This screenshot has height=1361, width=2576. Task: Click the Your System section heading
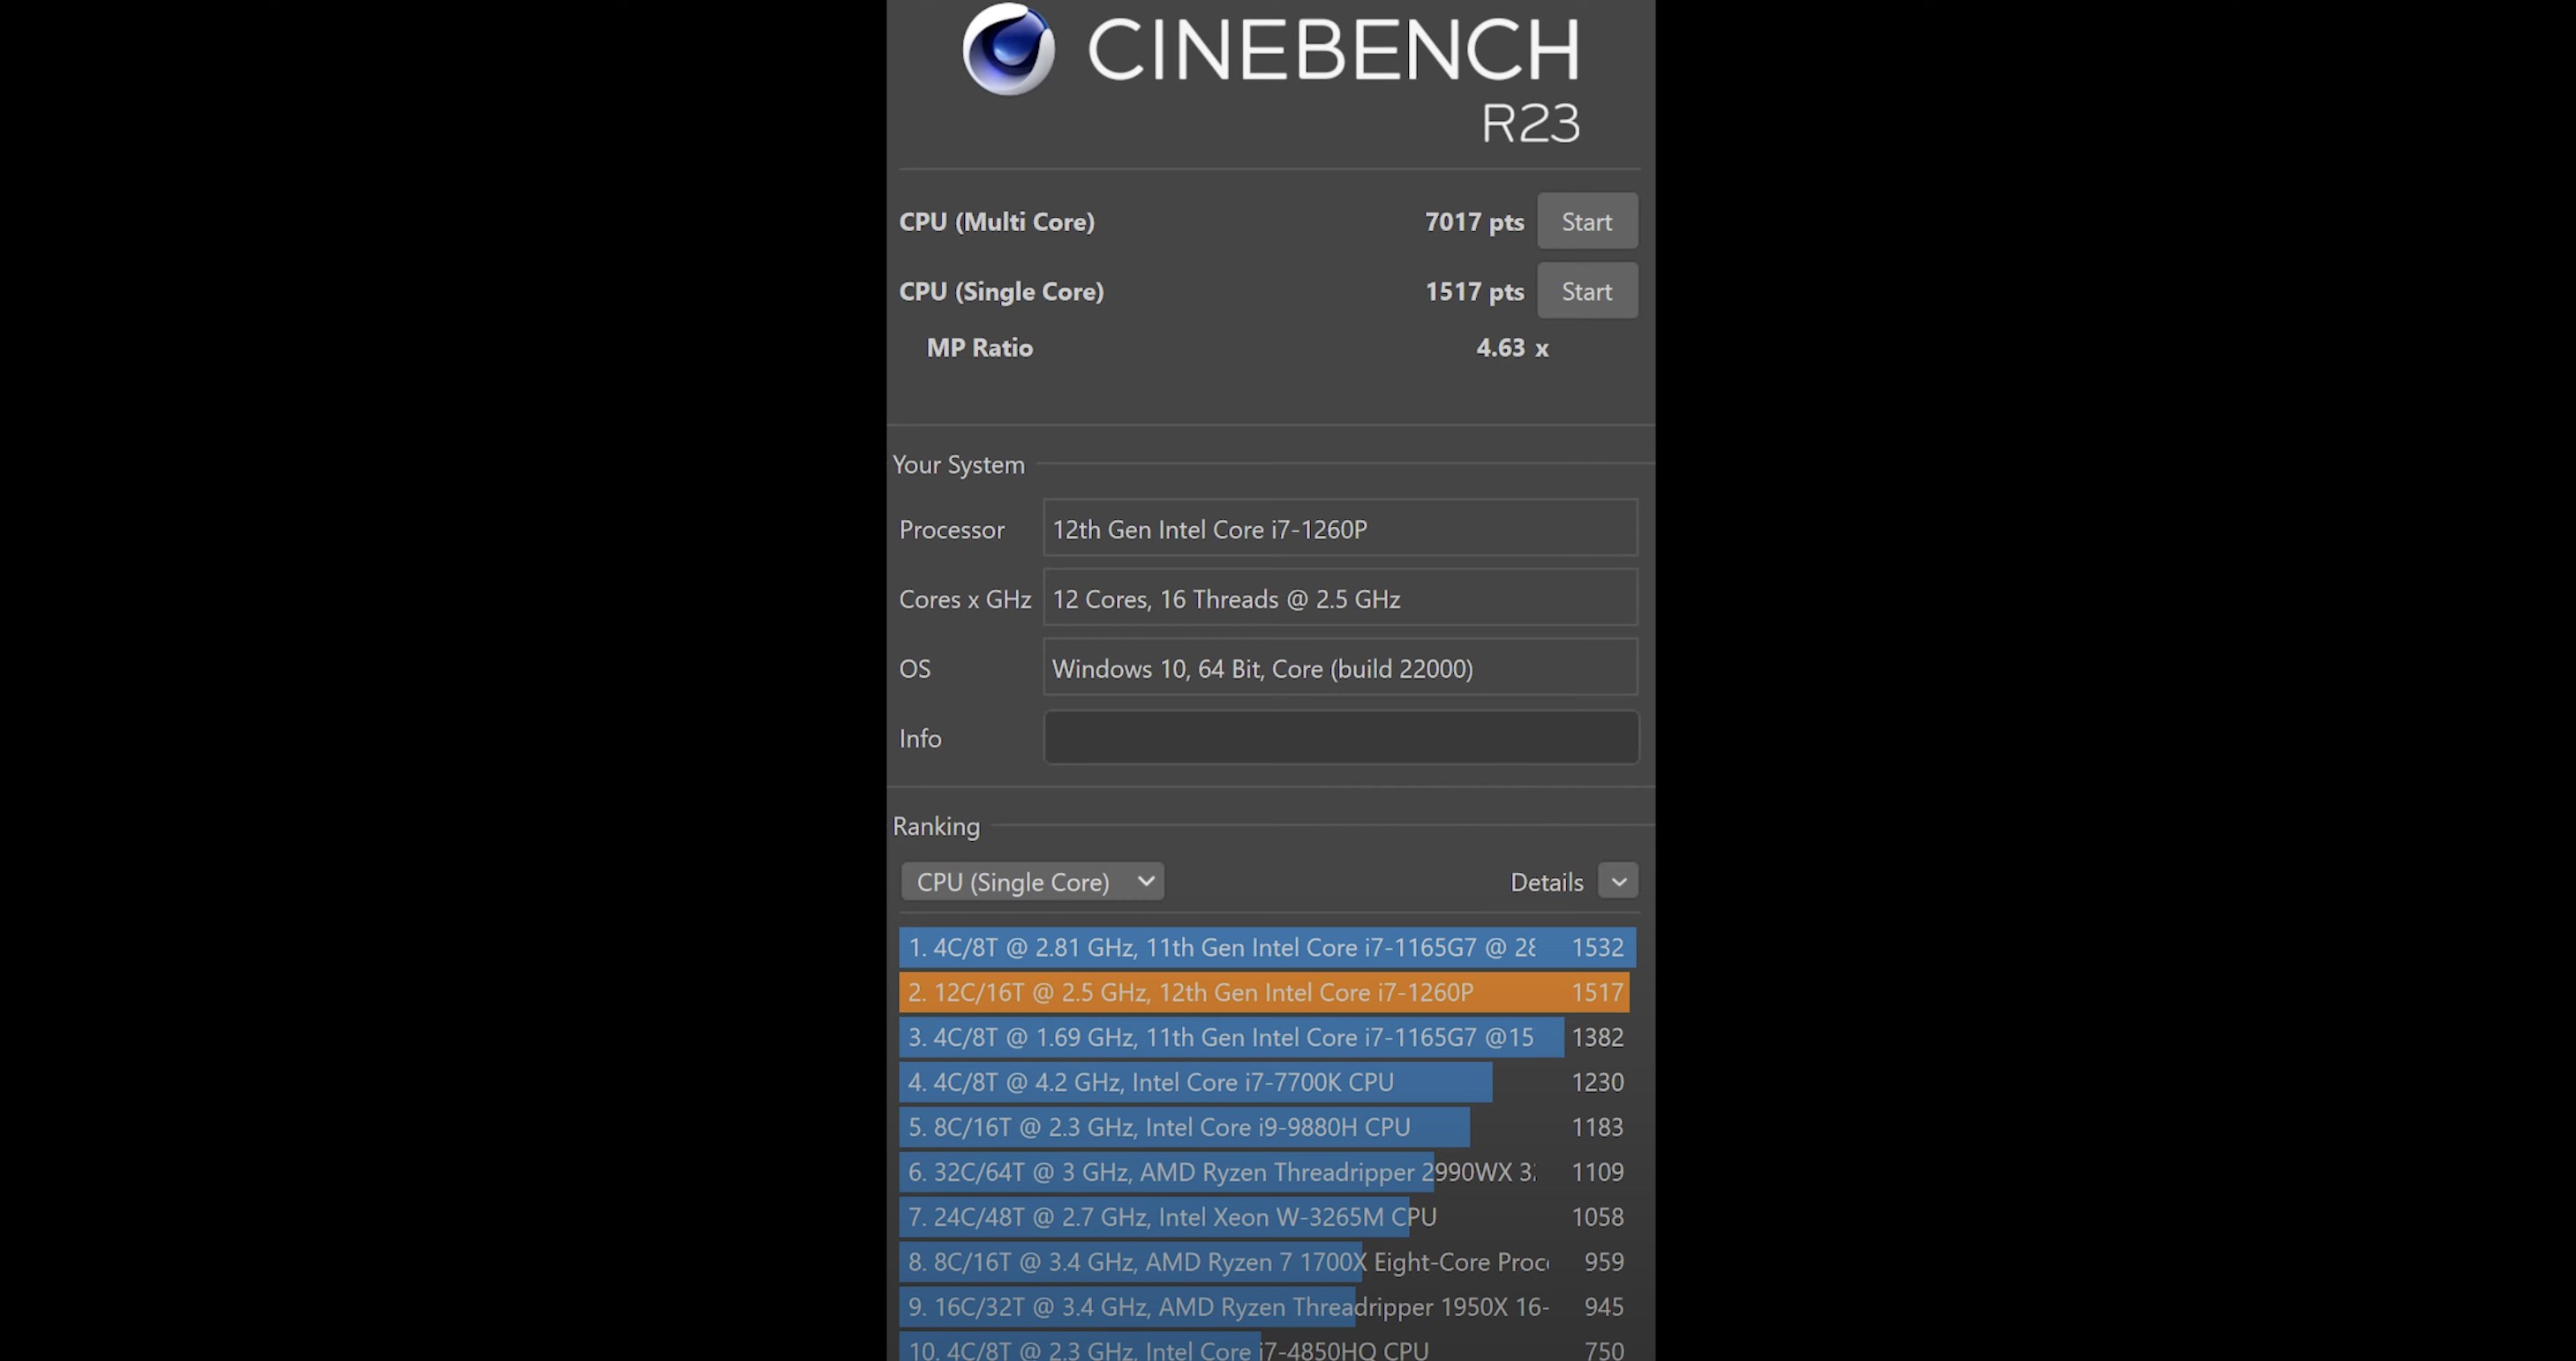pos(958,465)
